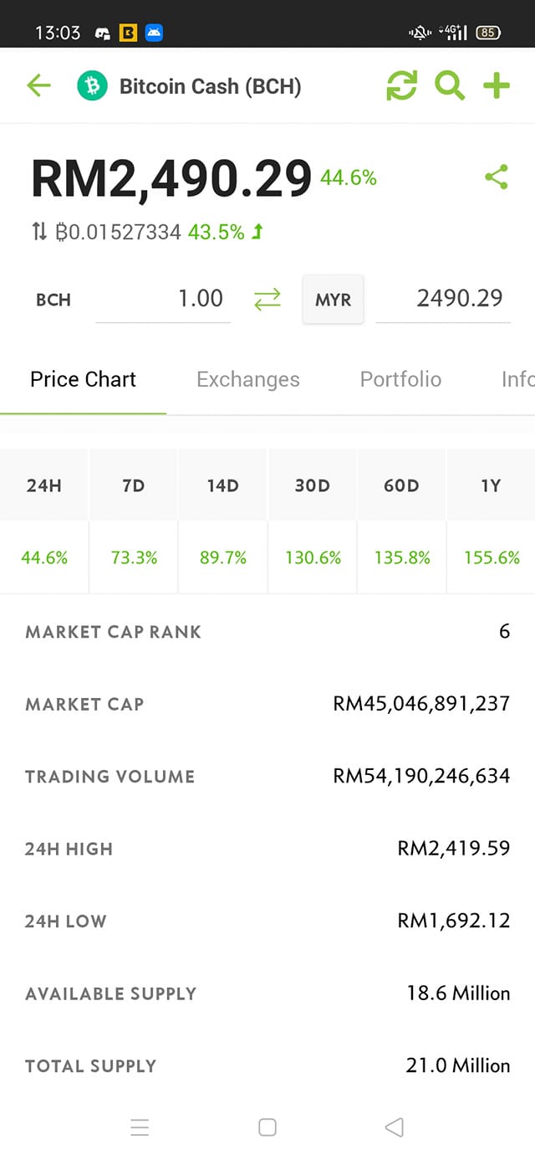535x1160 pixels.
Task: Swap BCH and MYR with the arrows icon
Action: pos(267,299)
